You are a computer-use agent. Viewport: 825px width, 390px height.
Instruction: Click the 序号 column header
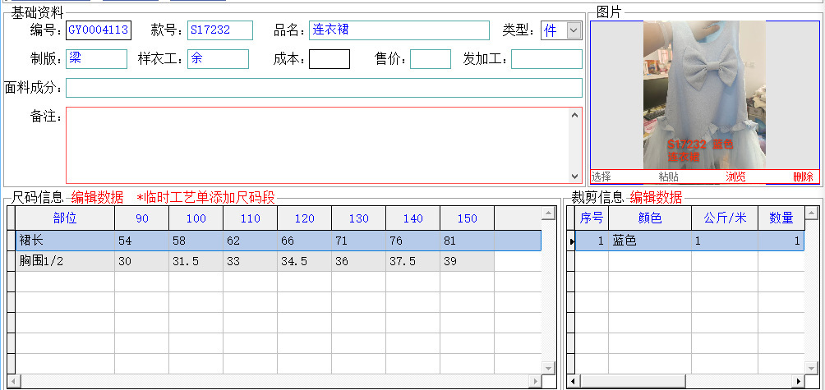pos(592,218)
